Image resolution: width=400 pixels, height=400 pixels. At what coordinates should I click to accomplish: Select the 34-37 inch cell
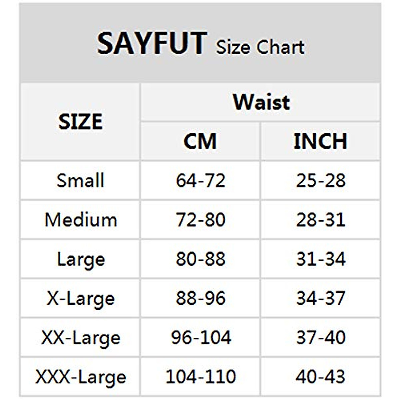[321, 298]
